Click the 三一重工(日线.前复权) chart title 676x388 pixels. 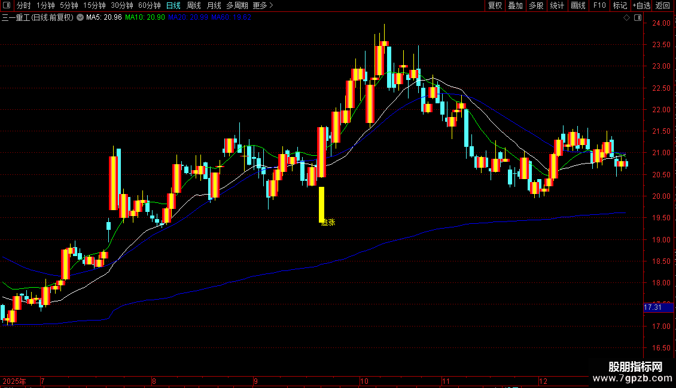coord(38,18)
